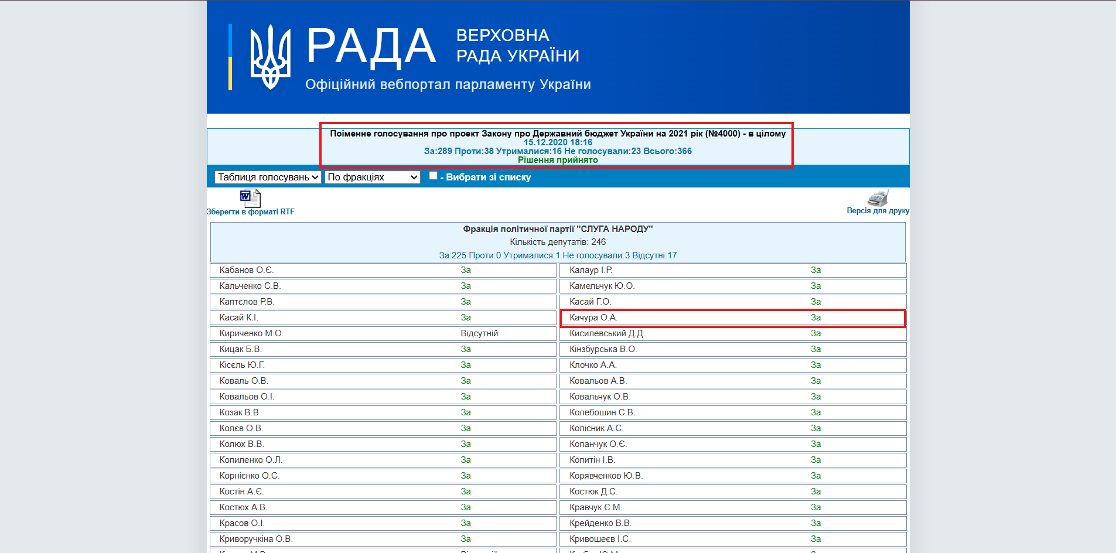Image resolution: width=1116 pixels, height=553 pixels.
Task: Select deputy 'Копанчук О.Є.'
Action: click(598, 444)
